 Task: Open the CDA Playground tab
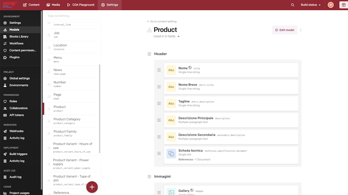(x=80, y=5)
